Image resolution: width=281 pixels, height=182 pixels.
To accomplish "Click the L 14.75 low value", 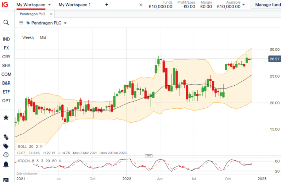I will point(64,153).
